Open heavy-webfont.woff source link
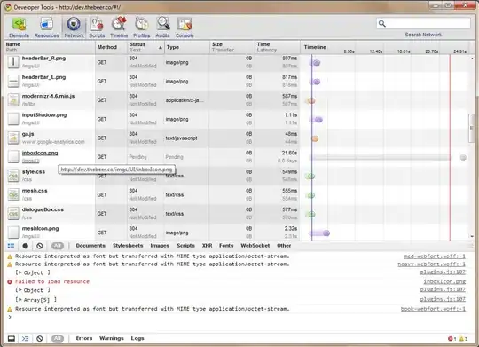479x347 pixels. [431, 264]
